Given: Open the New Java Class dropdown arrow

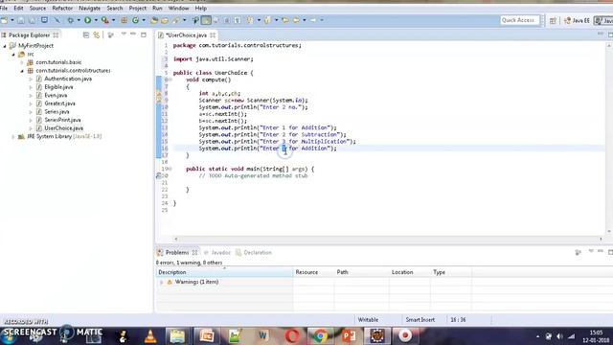Looking at the screenshot, I should tap(144, 20).
